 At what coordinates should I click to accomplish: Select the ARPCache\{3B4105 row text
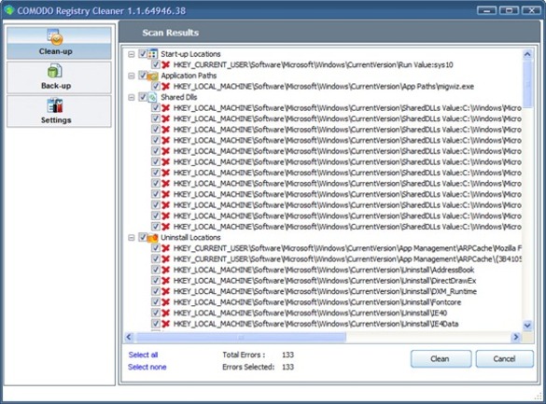click(x=347, y=258)
